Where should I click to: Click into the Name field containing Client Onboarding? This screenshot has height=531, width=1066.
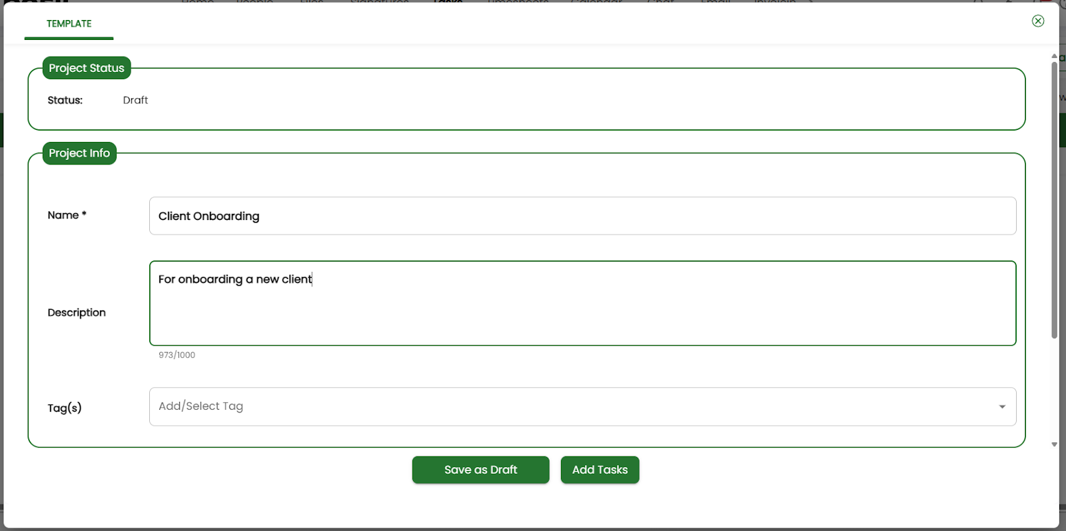tap(582, 216)
